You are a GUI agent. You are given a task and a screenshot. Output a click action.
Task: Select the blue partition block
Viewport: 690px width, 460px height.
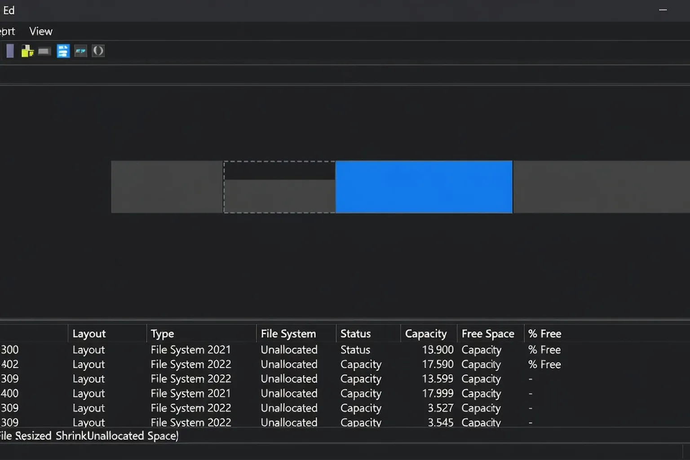(x=424, y=187)
